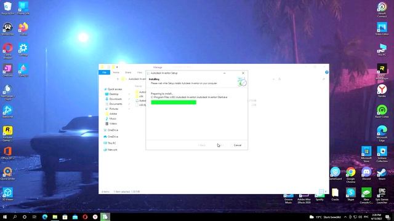The image size is (394, 221).
Task: Open the Manage contextual tab in File Explorer
Action: coord(158,67)
